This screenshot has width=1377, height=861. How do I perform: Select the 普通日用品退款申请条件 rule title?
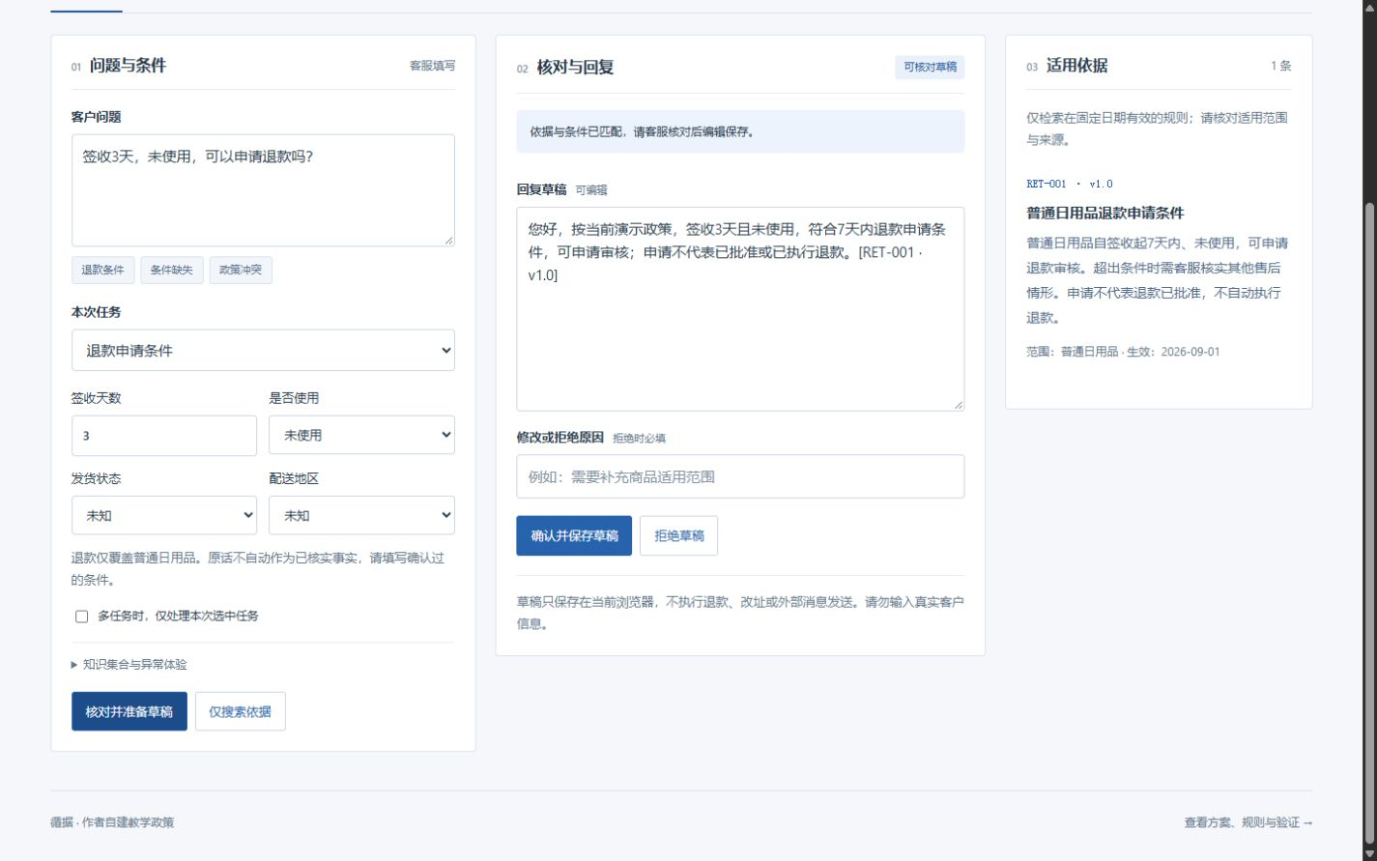coord(1105,214)
